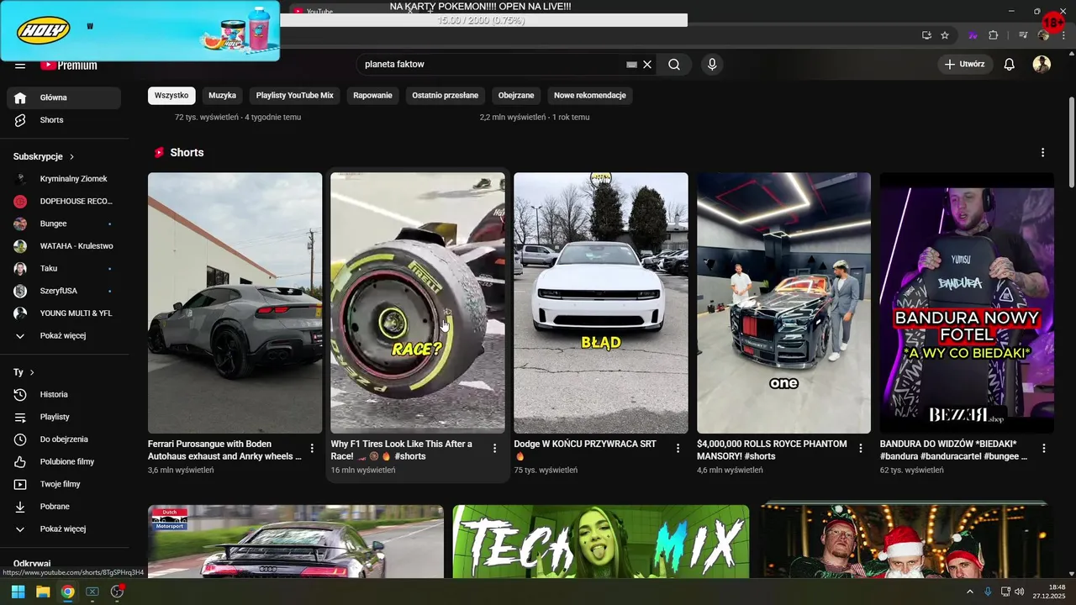The height and width of the screenshot is (605, 1076).
Task: Open YouTube notifications bell
Action: tap(1010, 65)
